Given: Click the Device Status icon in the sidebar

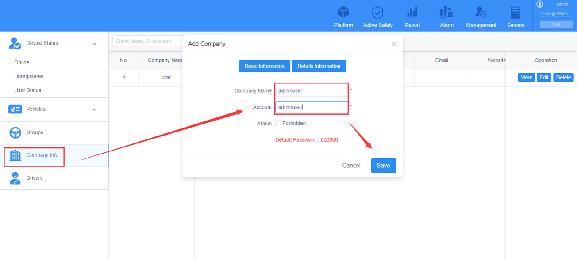Looking at the screenshot, I should pyautogui.click(x=15, y=43).
